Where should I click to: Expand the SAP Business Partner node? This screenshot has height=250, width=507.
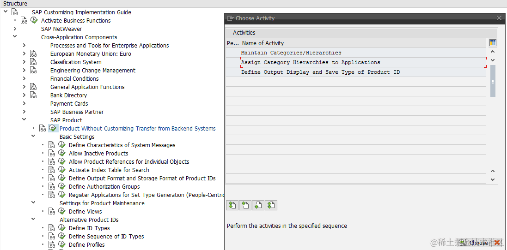pos(24,112)
